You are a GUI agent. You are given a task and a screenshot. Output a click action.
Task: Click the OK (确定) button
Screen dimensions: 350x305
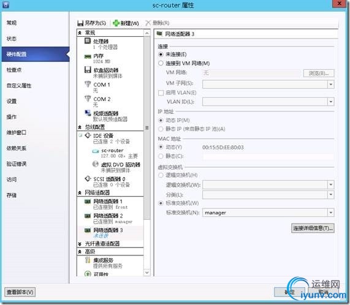[x=289, y=292]
